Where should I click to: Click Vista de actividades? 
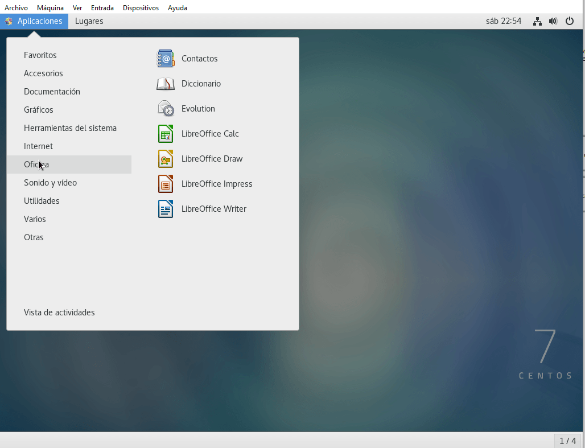(x=59, y=313)
